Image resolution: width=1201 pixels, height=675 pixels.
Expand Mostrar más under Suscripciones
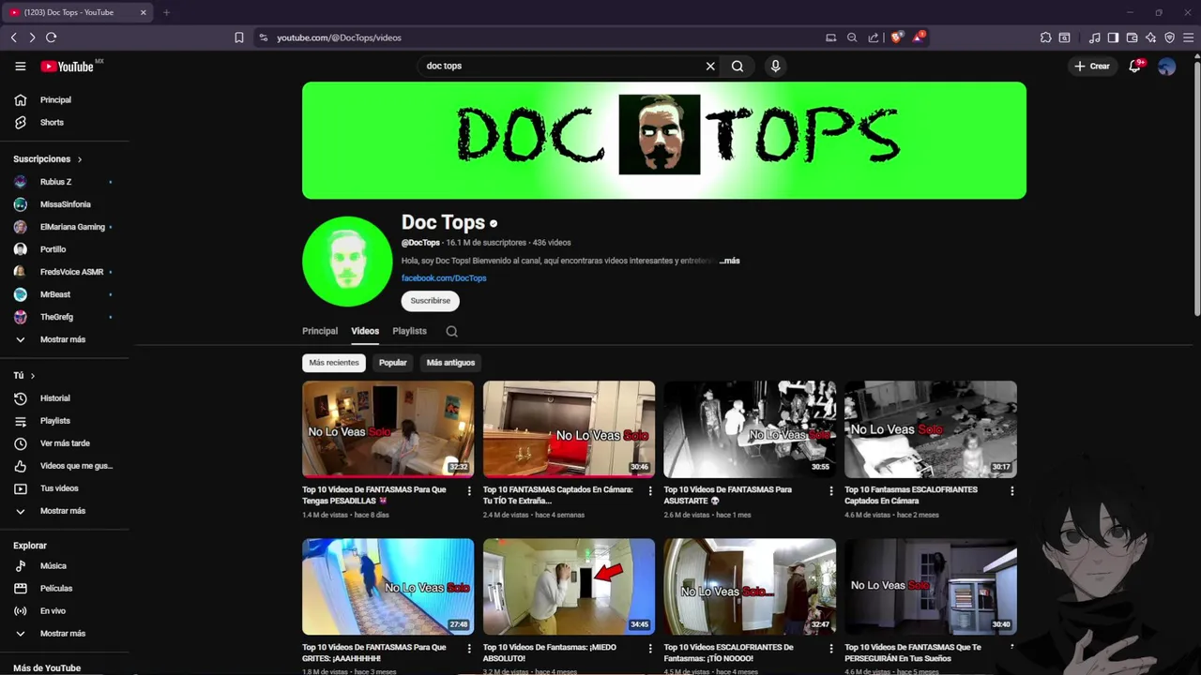(x=64, y=339)
